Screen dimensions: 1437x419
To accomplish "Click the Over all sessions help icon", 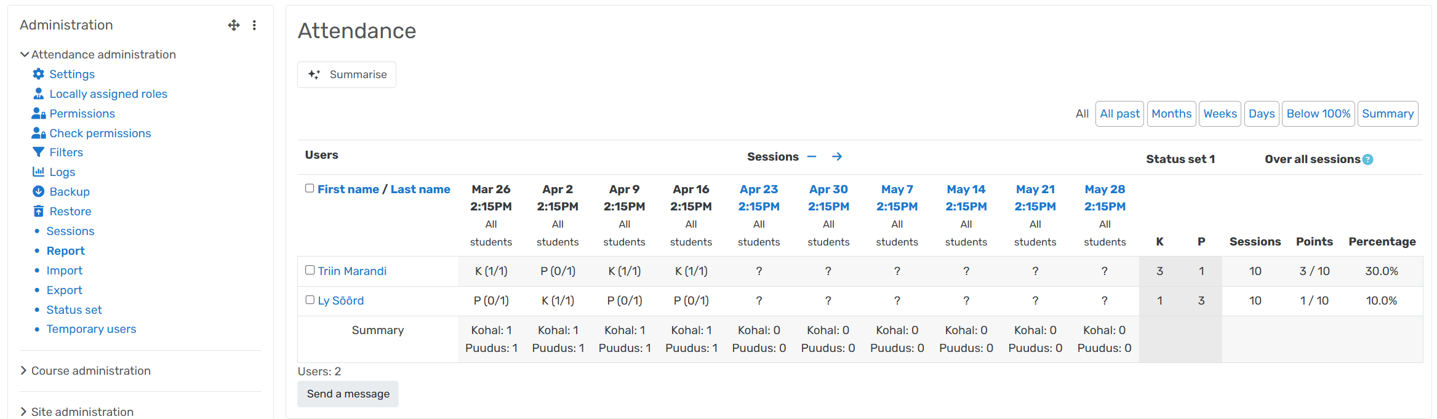I will (x=1368, y=159).
